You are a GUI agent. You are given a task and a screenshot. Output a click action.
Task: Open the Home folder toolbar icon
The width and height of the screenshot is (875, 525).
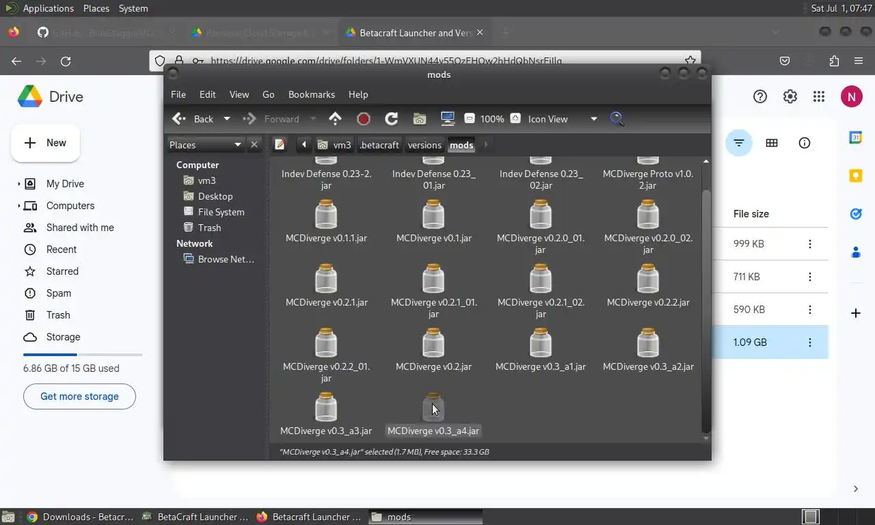tap(420, 119)
